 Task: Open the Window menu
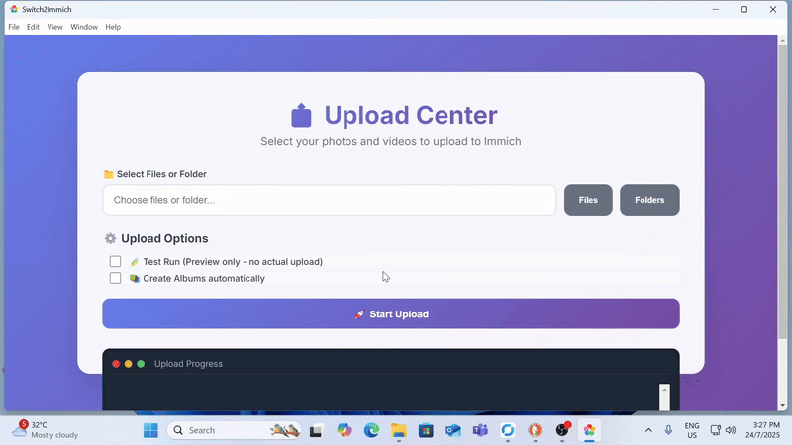pos(84,27)
